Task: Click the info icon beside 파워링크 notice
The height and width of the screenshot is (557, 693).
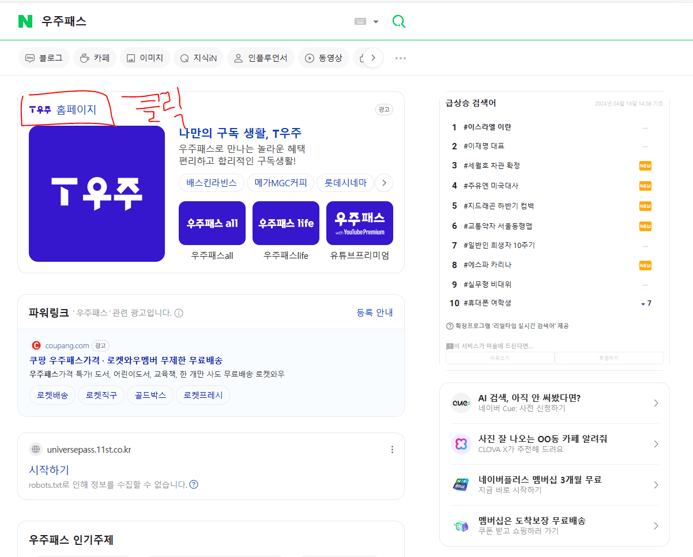Action: coord(179,313)
